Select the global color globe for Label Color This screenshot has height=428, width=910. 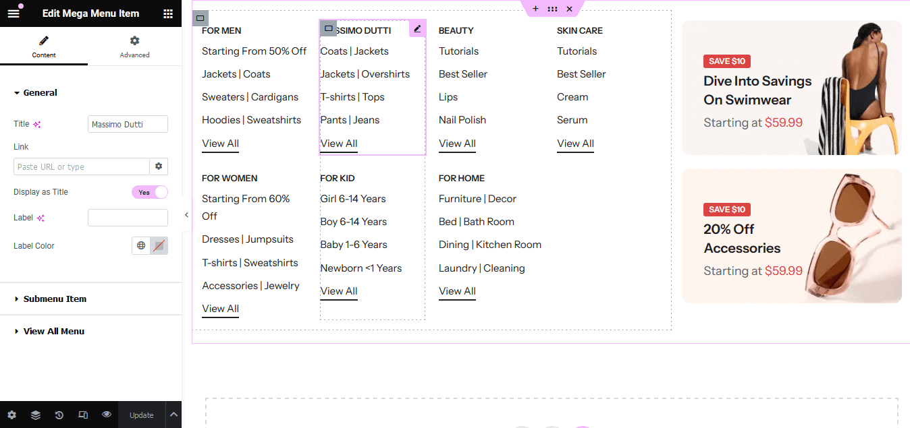coord(141,246)
